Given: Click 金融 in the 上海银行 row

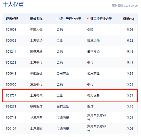Looking at the screenshot, I should click(x=60, y=62).
